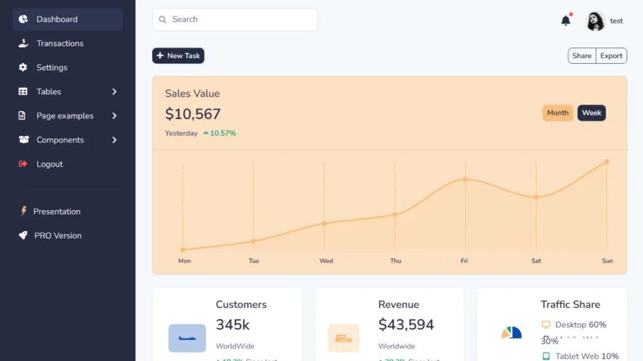Switch sales chart to Week view
643x361 pixels.
point(592,113)
